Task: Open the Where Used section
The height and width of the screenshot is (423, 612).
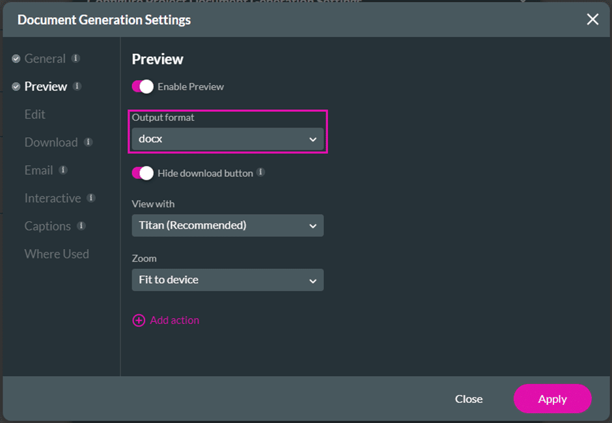Action: point(57,254)
